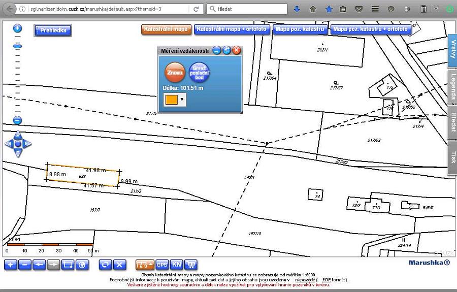Open the nápověda help link
457x292 pixels.
(x=305, y=280)
